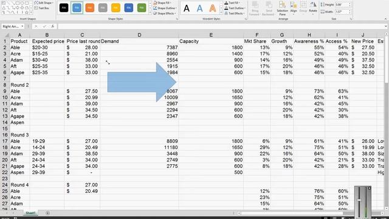389x219 pixels.
Task: Open Text Effects menu
Action: pos(235,13)
